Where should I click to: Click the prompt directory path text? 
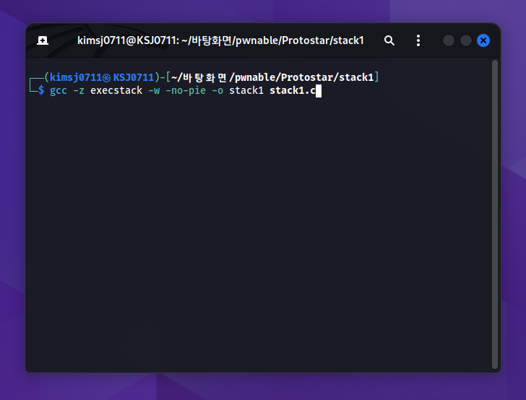272,77
